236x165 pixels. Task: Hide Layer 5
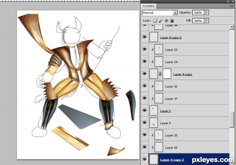coord(145,123)
